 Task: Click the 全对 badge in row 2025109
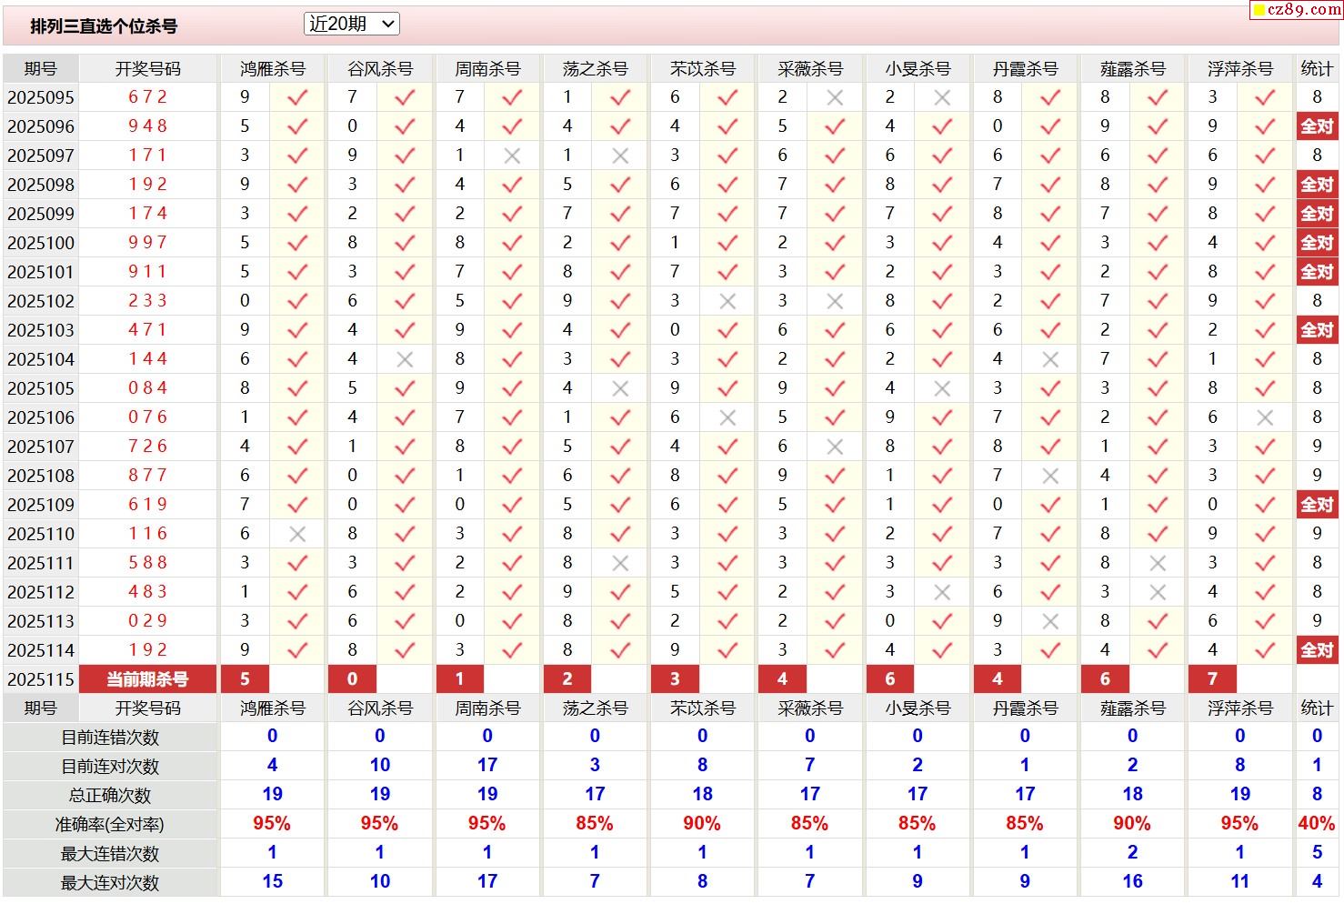tap(1317, 505)
